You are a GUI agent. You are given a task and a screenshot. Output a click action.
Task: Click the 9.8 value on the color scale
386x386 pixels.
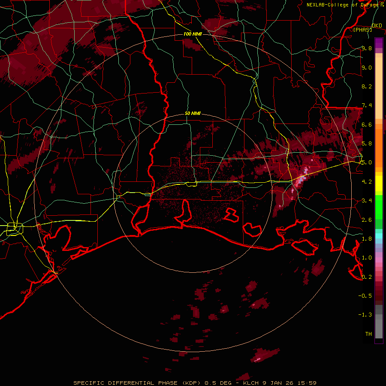[367, 48]
